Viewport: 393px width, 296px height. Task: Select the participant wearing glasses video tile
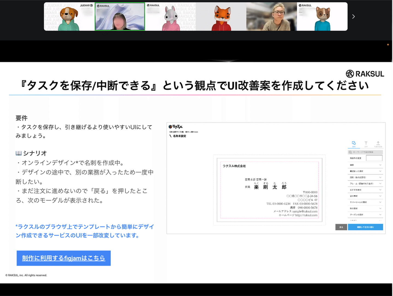(272, 17)
